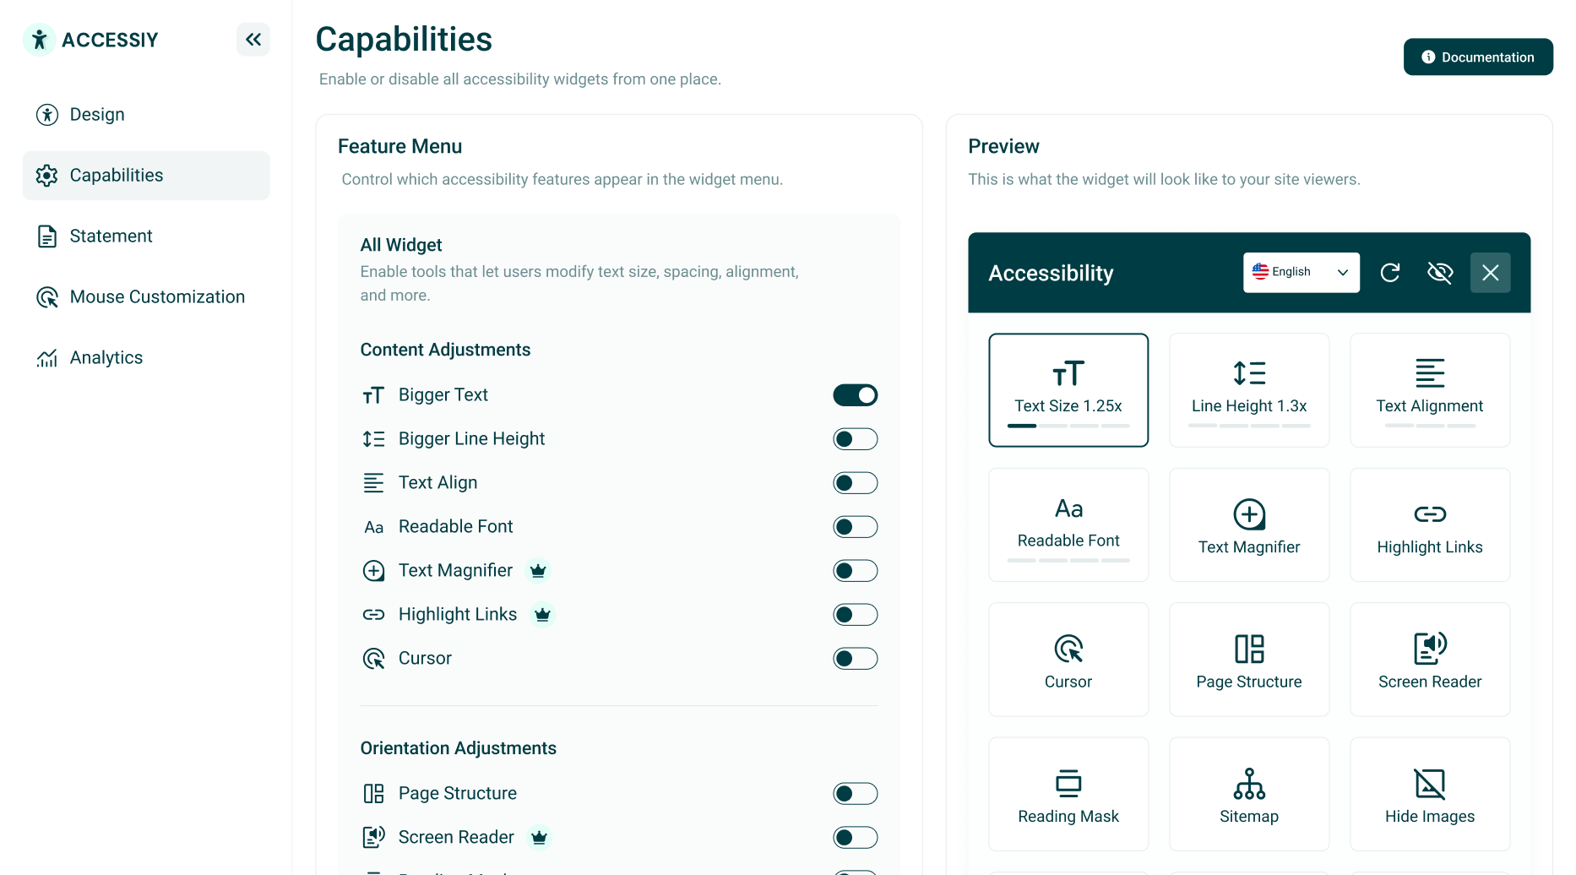Click the Mouse Customization cursor icon
Image resolution: width=1576 pixels, height=875 pixels.
tap(48, 296)
